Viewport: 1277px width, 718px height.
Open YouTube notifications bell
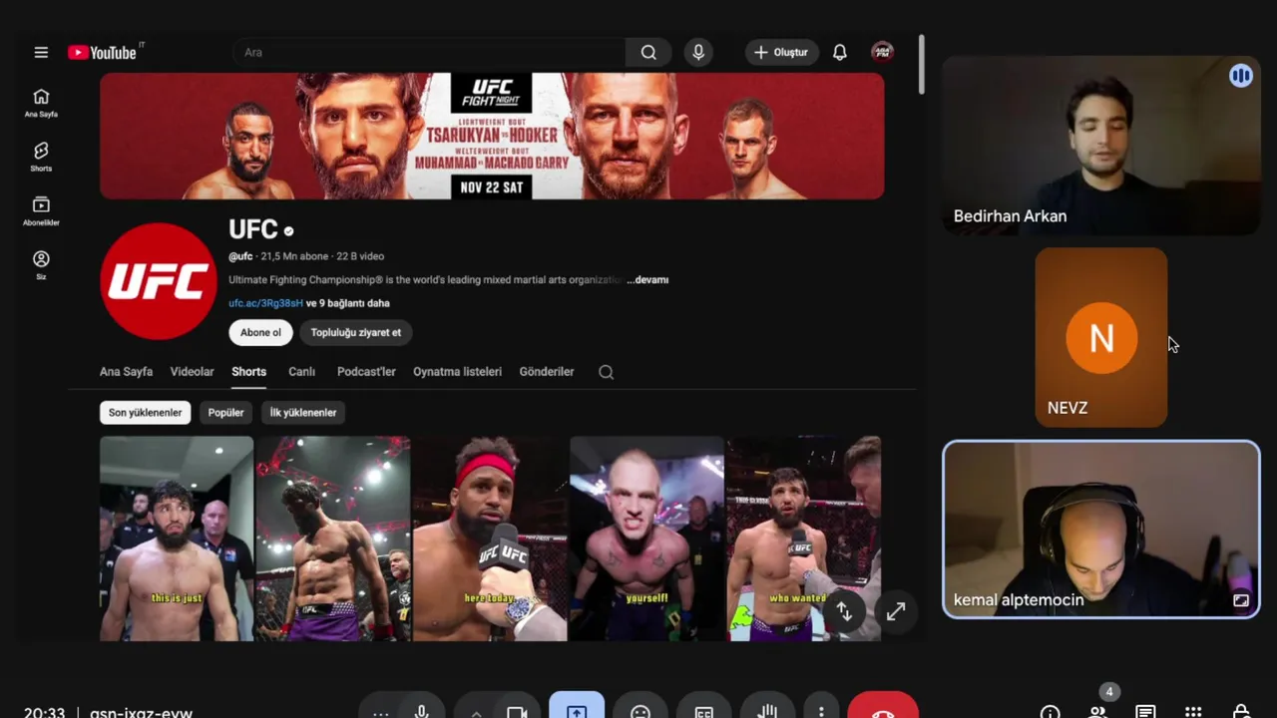click(x=840, y=52)
